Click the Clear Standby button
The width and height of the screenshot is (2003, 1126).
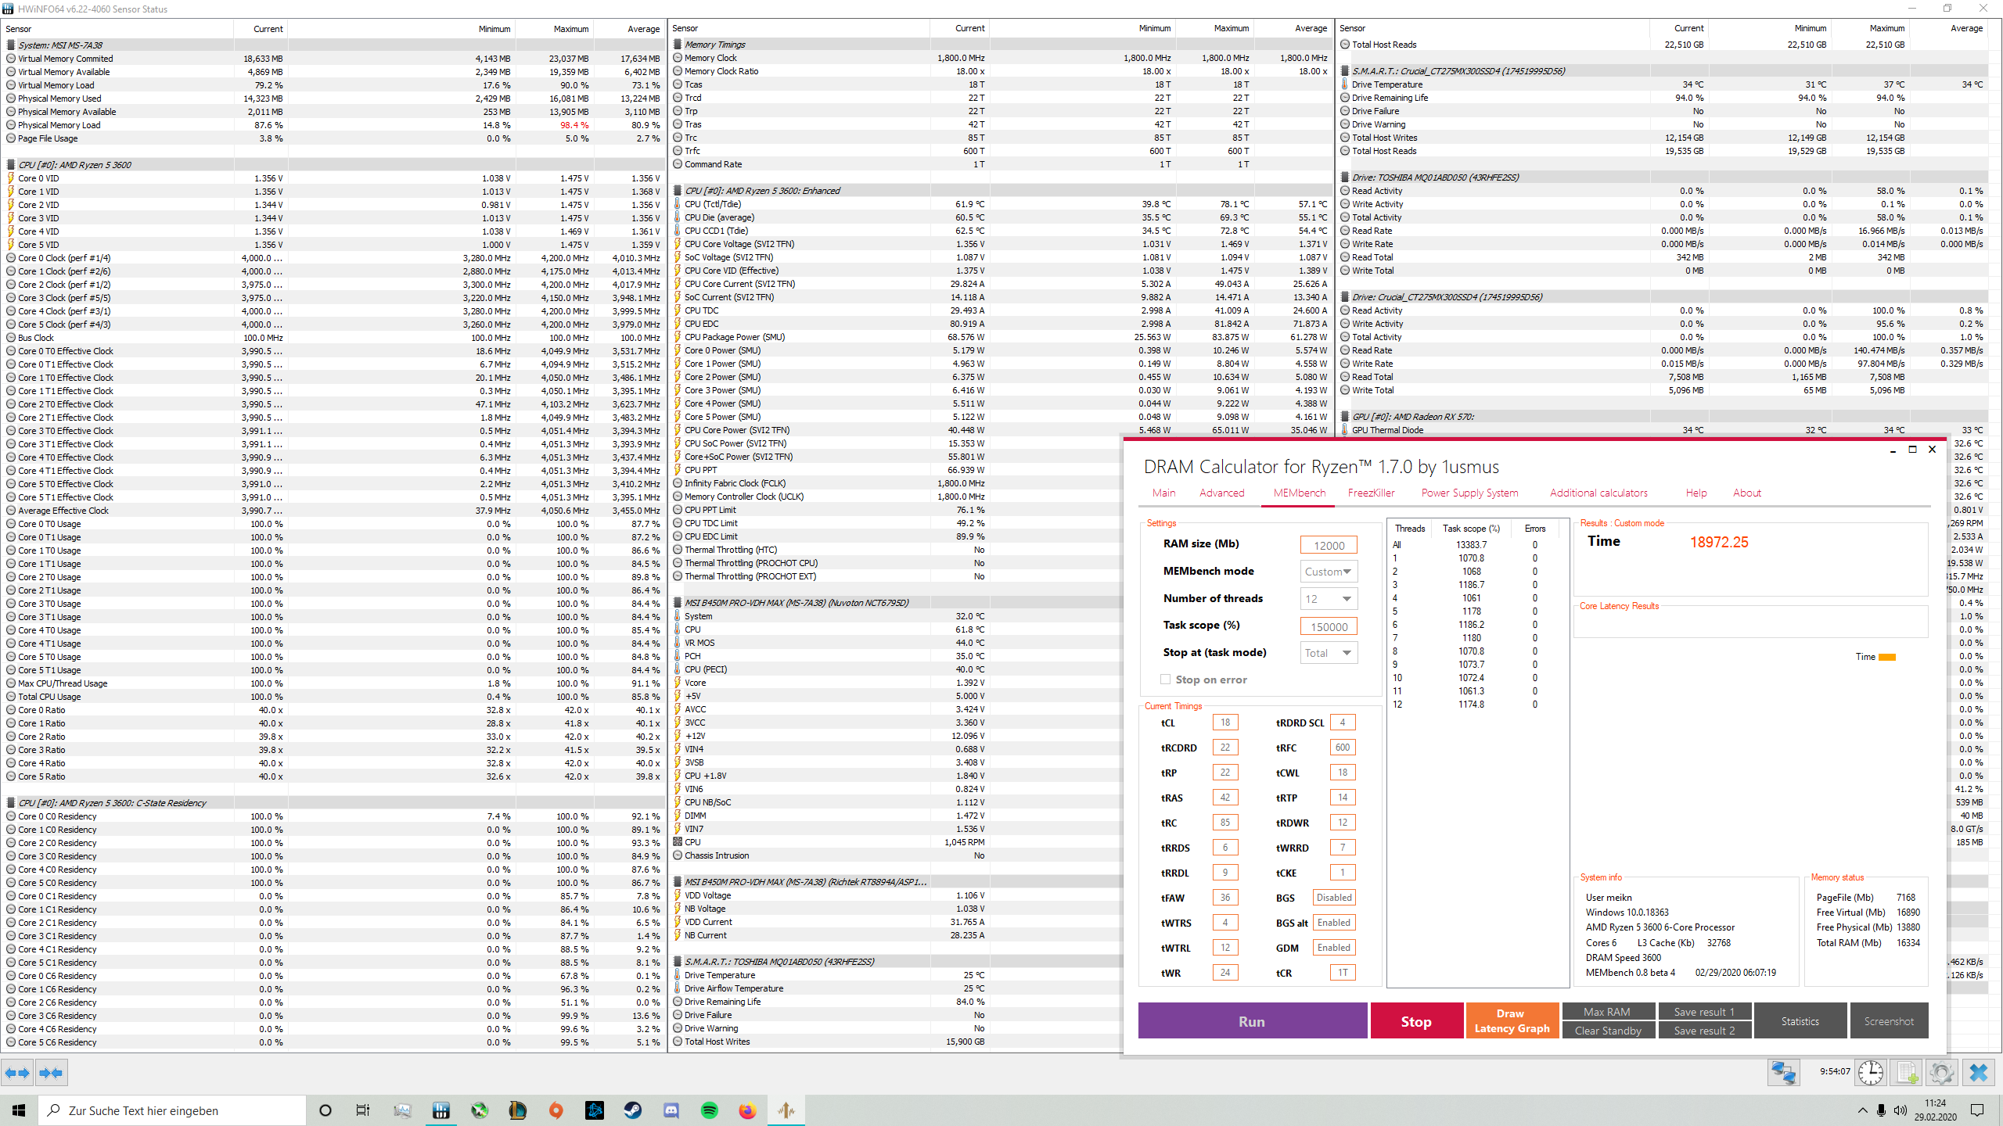pos(1609,1030)
